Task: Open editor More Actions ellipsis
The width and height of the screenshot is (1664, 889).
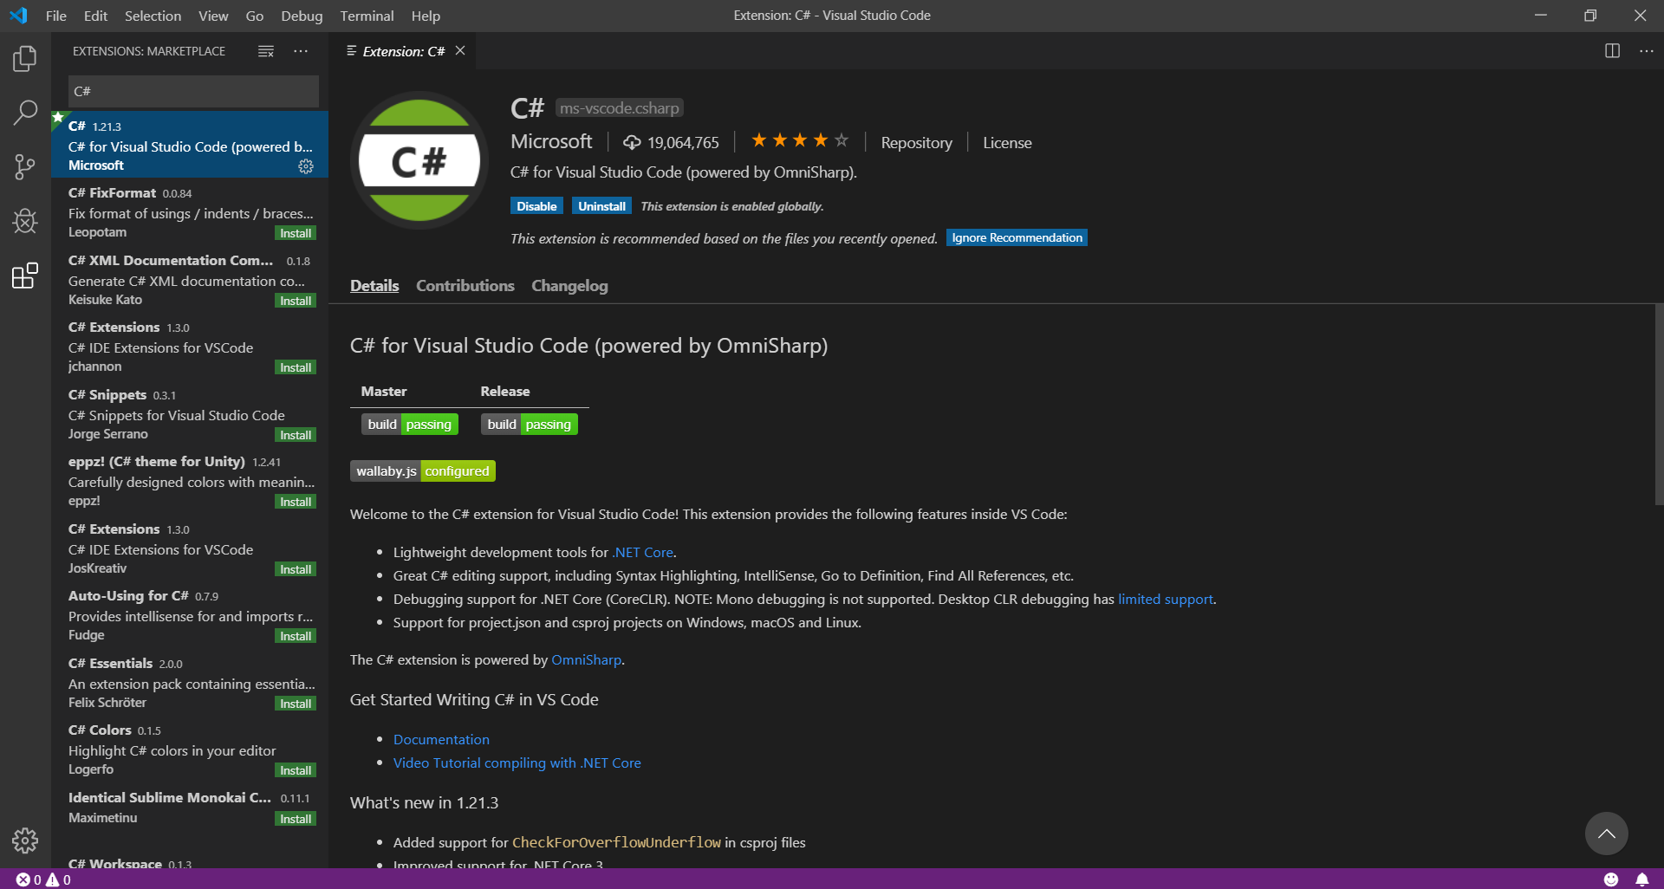Action: pos(1647,51)
